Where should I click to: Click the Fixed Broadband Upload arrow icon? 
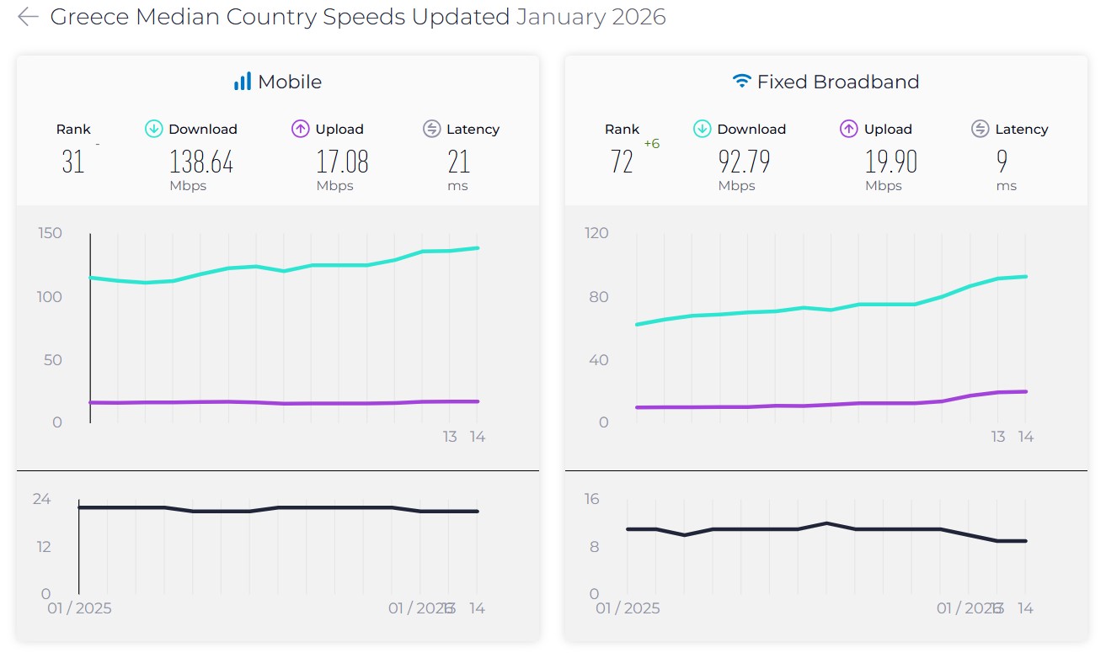(849, 129)
